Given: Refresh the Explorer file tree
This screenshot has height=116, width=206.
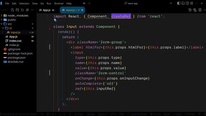Looking at the screenshot, I should (x=22, y=10).
